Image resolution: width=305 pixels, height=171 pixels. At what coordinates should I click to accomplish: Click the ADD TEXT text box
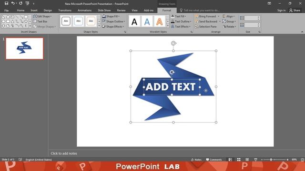(172, 87)
